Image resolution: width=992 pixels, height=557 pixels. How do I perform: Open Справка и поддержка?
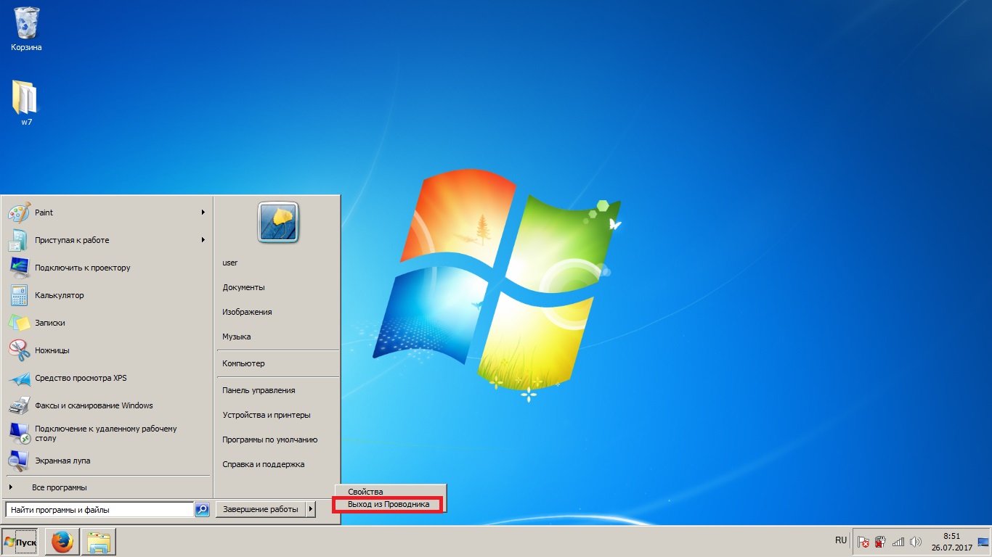(x=264, y=464)
